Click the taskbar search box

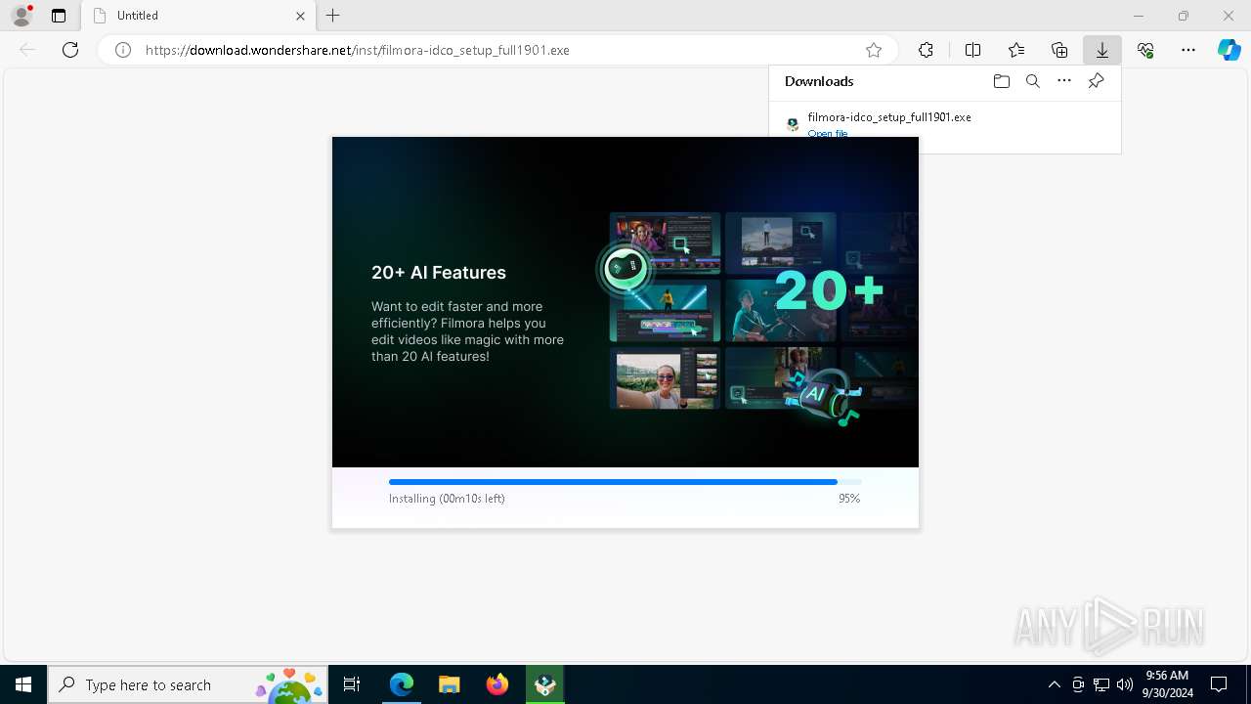[188, 684]
